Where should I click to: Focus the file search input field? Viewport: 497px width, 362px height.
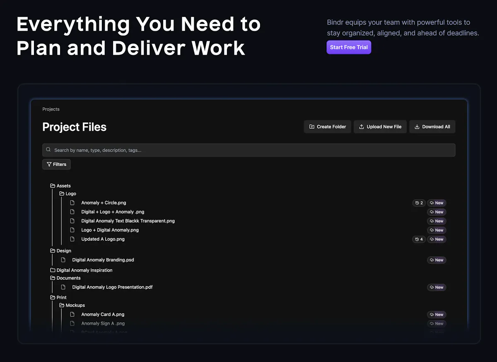point(249,150)
